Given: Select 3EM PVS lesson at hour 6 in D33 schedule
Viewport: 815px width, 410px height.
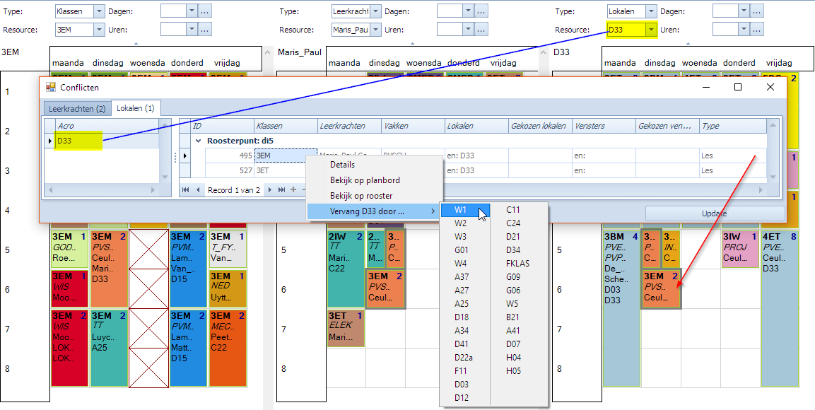Looking at the screenshot, I should 661,289.
